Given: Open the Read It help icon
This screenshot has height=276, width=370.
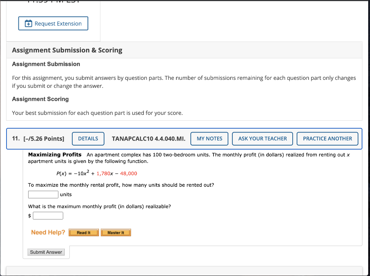Looking at the screenshot, I should coord(83,232).
